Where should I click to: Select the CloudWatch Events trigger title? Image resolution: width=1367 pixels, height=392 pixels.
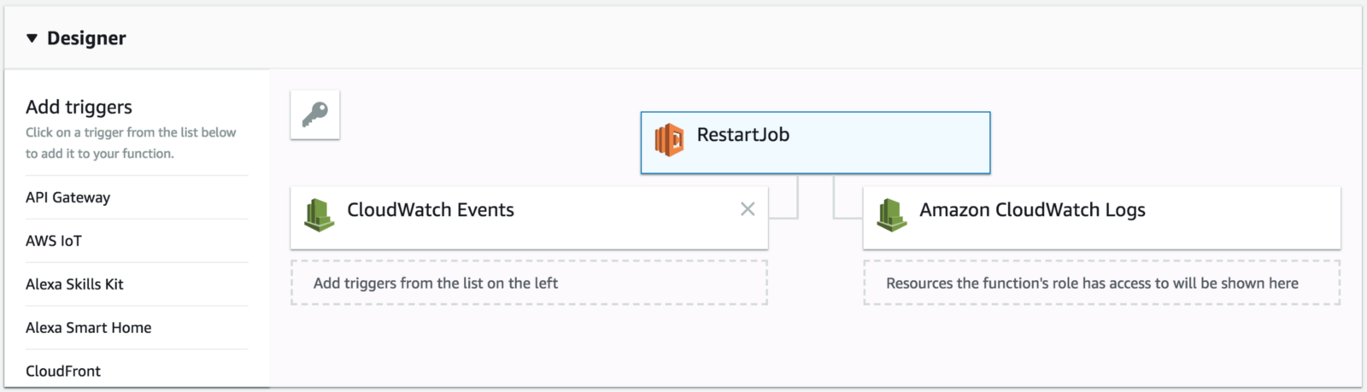[430, 210]
